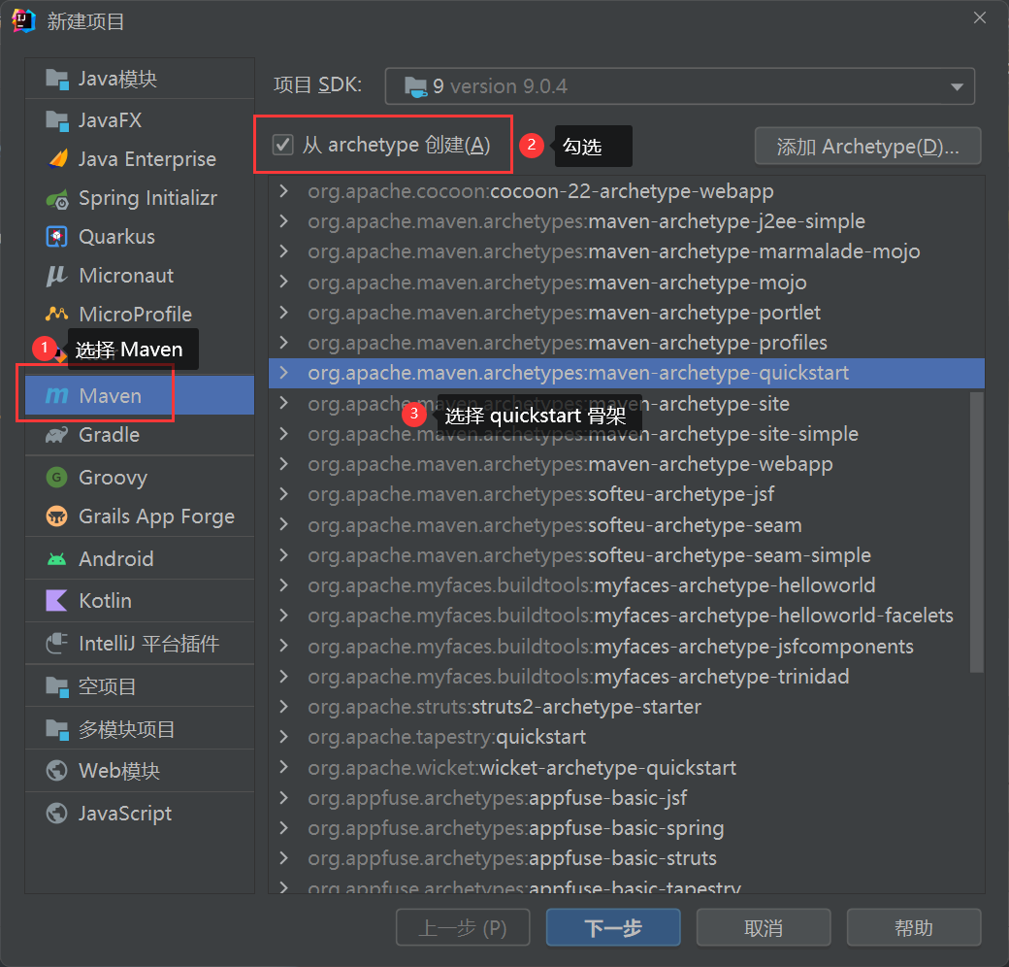
Task: Click the IntelliJ 平台插件 plug icon
Action: (56, 643)
